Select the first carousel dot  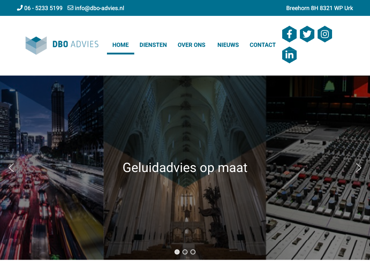tap(177, 252)
